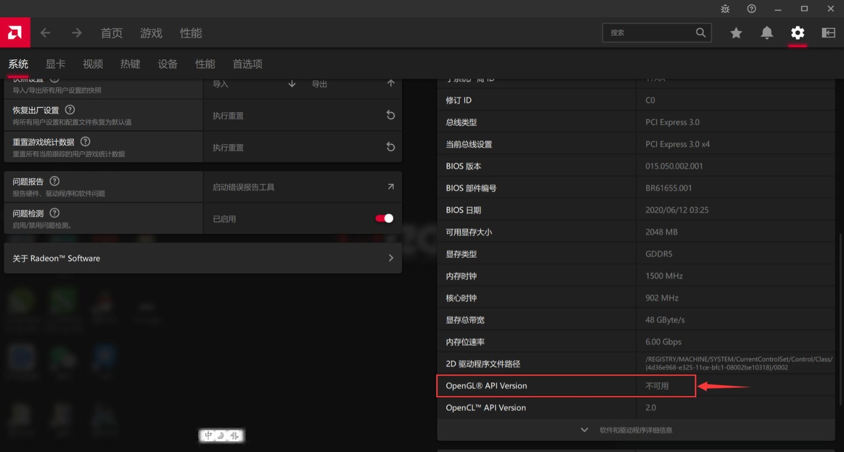The image size is (844, 452).
Task: Click the hardware info vertical scrollbar
Action: 840,319
